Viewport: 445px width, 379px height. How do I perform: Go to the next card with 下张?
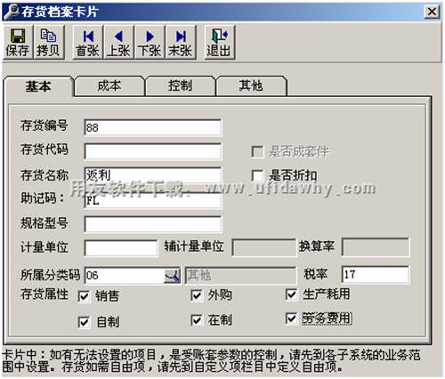[x=150, y=42]
